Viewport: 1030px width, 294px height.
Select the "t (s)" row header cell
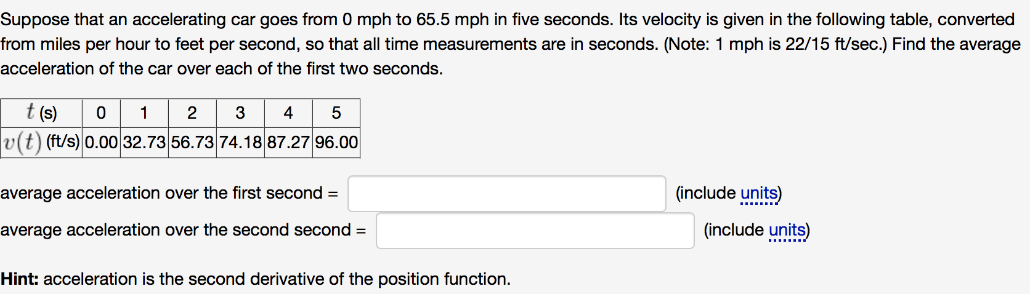41,113
